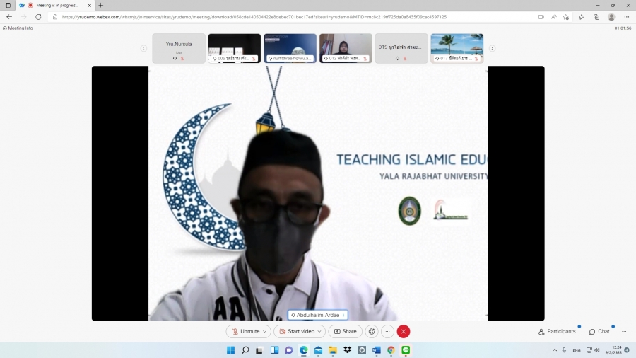Image resolution: width=636 pixels, height=358 pixels.
Task: Click the Share screen button
Action: click(346, 331)
